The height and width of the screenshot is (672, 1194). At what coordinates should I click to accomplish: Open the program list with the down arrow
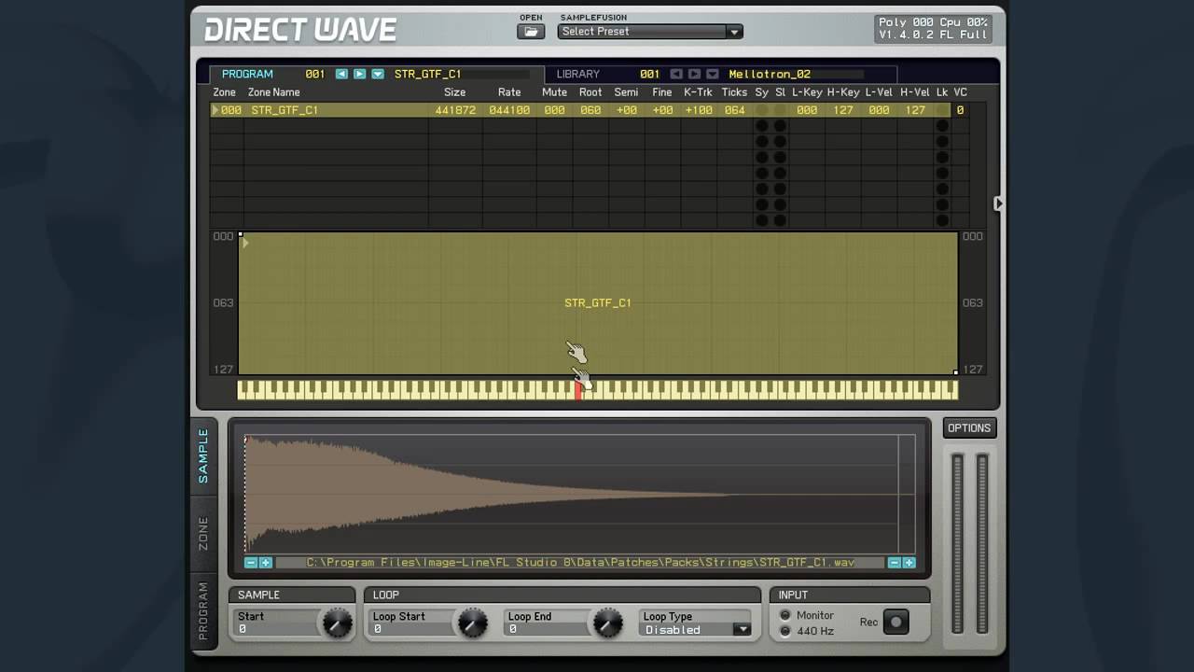[378, 74]
